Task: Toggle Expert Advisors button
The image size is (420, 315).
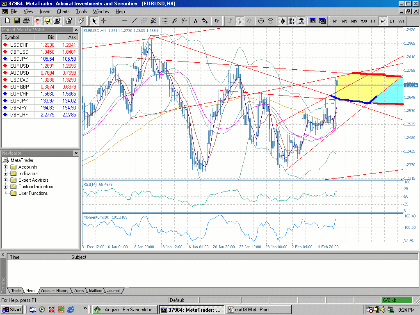Action: tap(301, 21)
